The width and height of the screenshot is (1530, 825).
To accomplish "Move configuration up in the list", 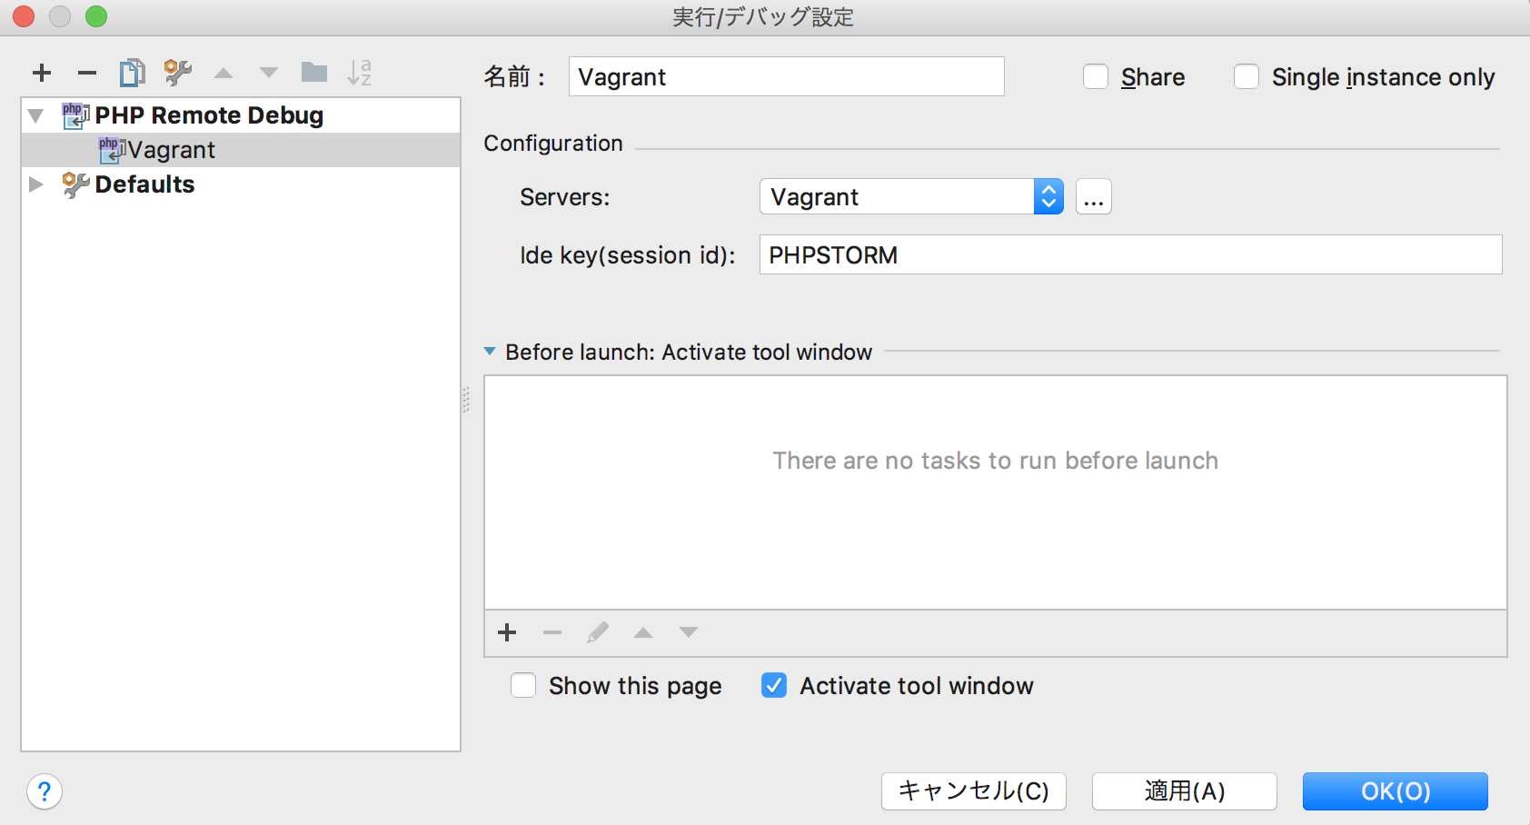I will pos(224,73).
